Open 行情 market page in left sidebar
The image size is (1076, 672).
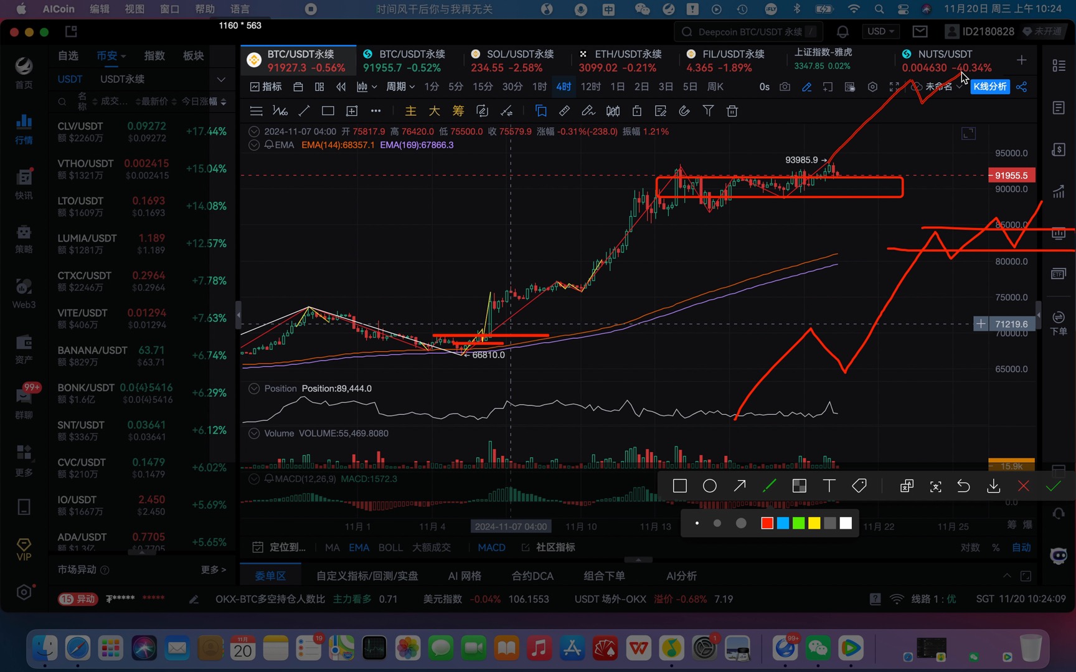click(x=24, y=129)
